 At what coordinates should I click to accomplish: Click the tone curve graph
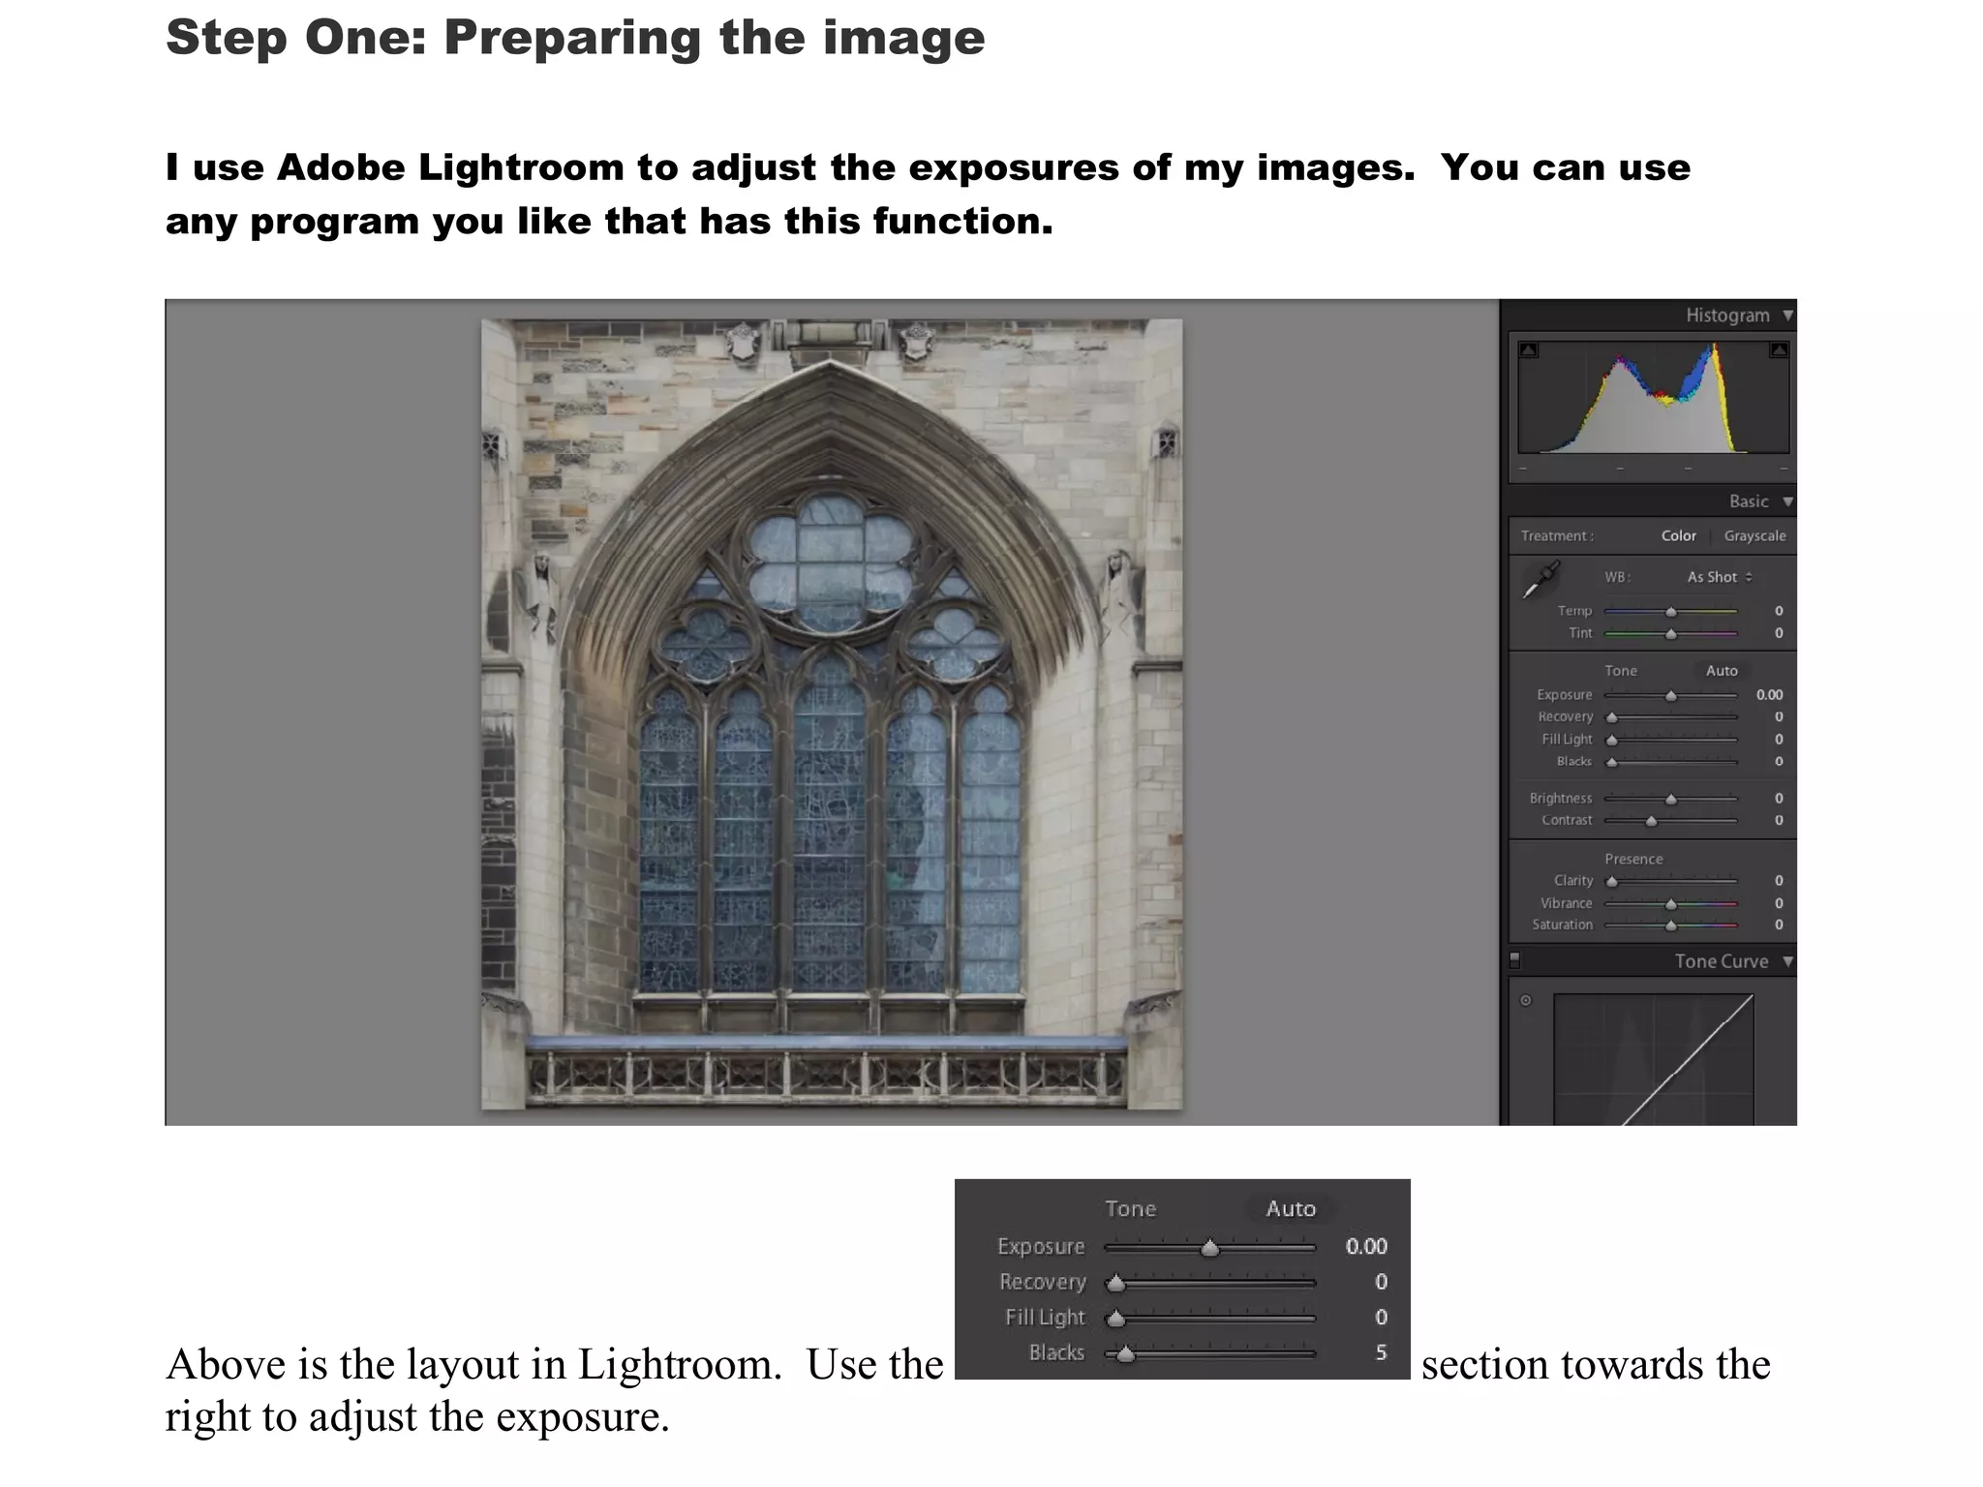point(1654,1059)
